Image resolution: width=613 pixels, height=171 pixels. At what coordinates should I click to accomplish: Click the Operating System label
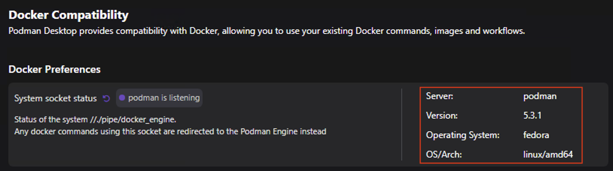pos(463,135)
